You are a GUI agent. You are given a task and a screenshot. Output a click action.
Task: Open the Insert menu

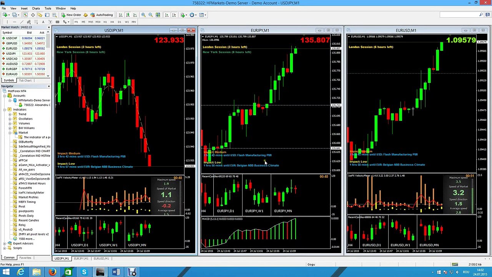click(24, 8)
